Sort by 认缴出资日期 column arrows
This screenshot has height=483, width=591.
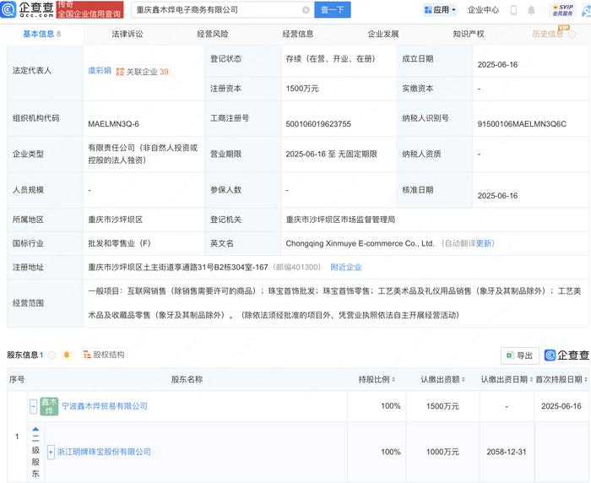[531, 379]
